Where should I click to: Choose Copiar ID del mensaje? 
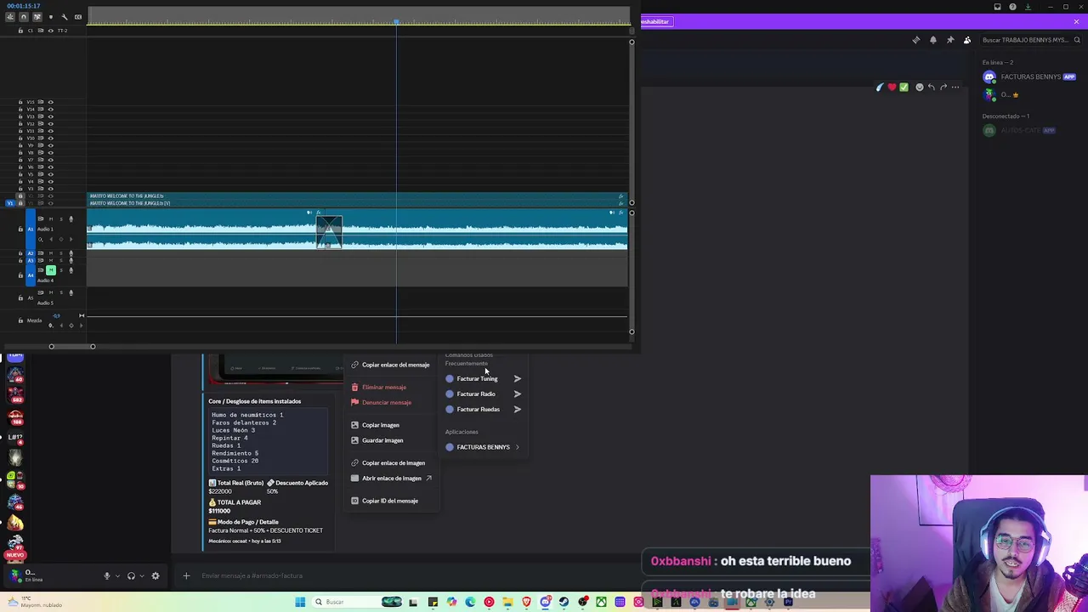[392, 501]
